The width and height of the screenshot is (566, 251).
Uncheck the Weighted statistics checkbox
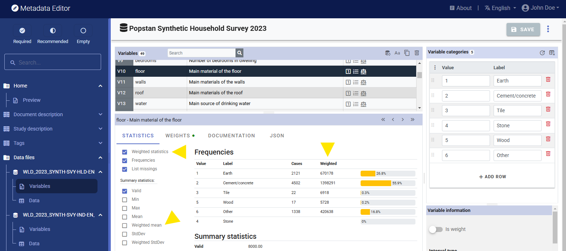click(125, 152)
